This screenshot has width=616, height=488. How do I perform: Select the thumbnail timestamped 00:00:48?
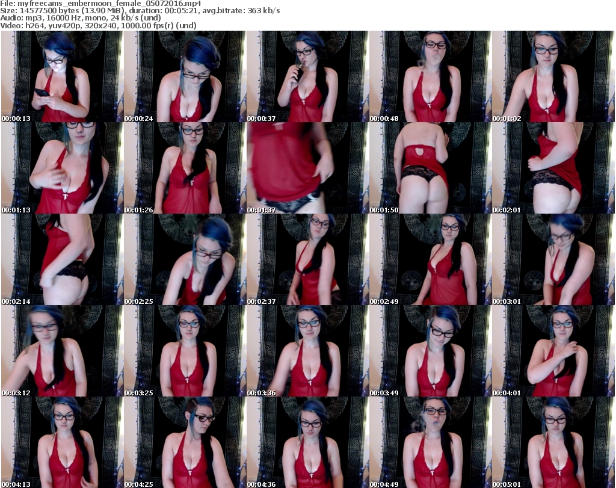tap(430, 76)
